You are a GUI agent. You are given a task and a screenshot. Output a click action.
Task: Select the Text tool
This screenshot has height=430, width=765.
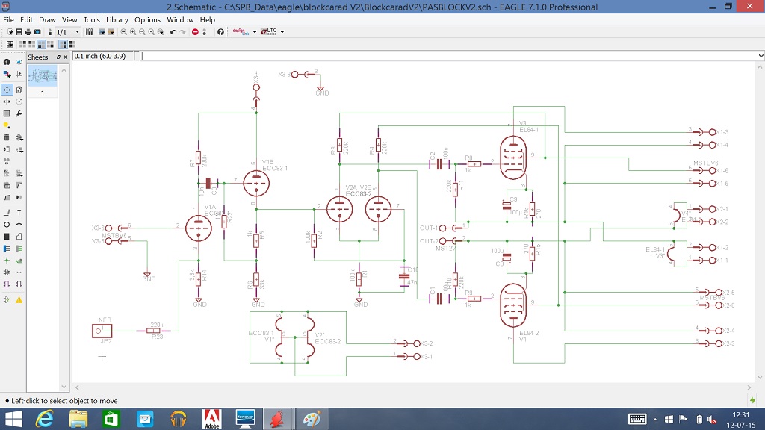point(19,212)
